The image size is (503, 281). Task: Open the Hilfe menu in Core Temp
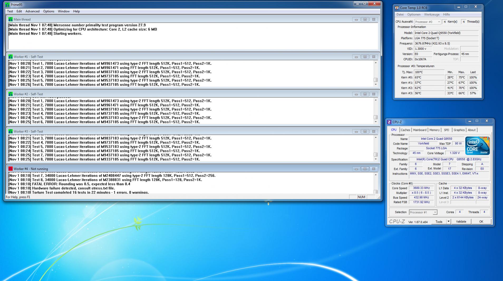coord(447,14)
